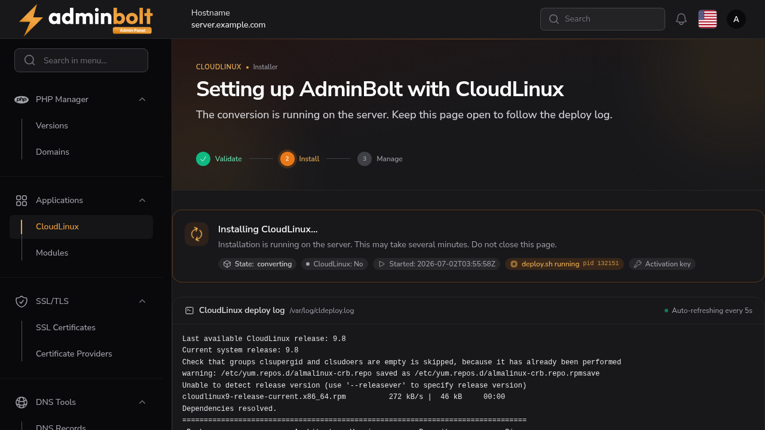Click the Last available CloudLinux release log line
The width and height of the screenshot is (765, 430).
click(264, 339)
